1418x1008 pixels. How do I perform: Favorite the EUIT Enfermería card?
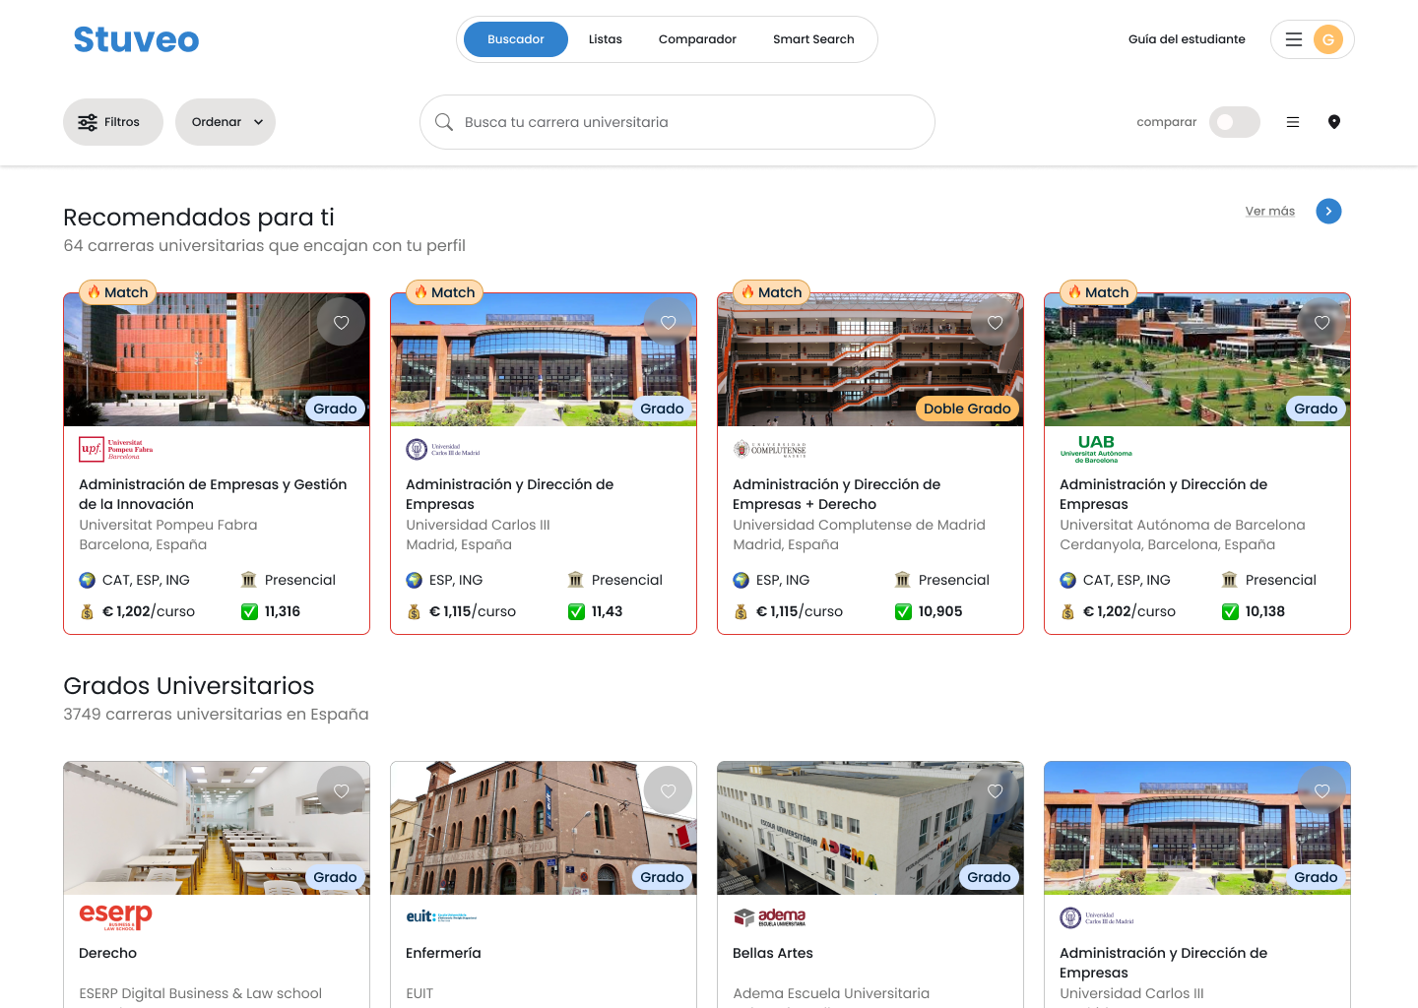point(668,790)
